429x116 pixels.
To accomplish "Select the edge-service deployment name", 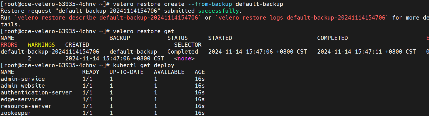I will pos(21,100).
